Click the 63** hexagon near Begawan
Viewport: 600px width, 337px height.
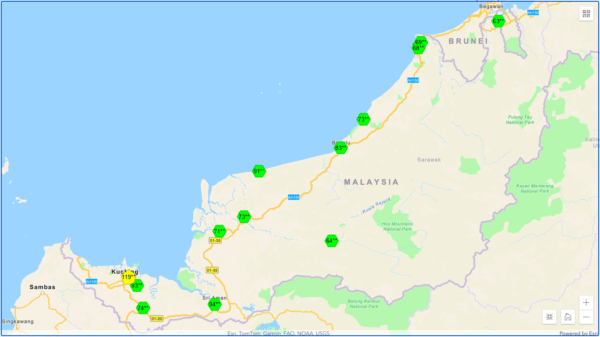click(x=499, y=21)
